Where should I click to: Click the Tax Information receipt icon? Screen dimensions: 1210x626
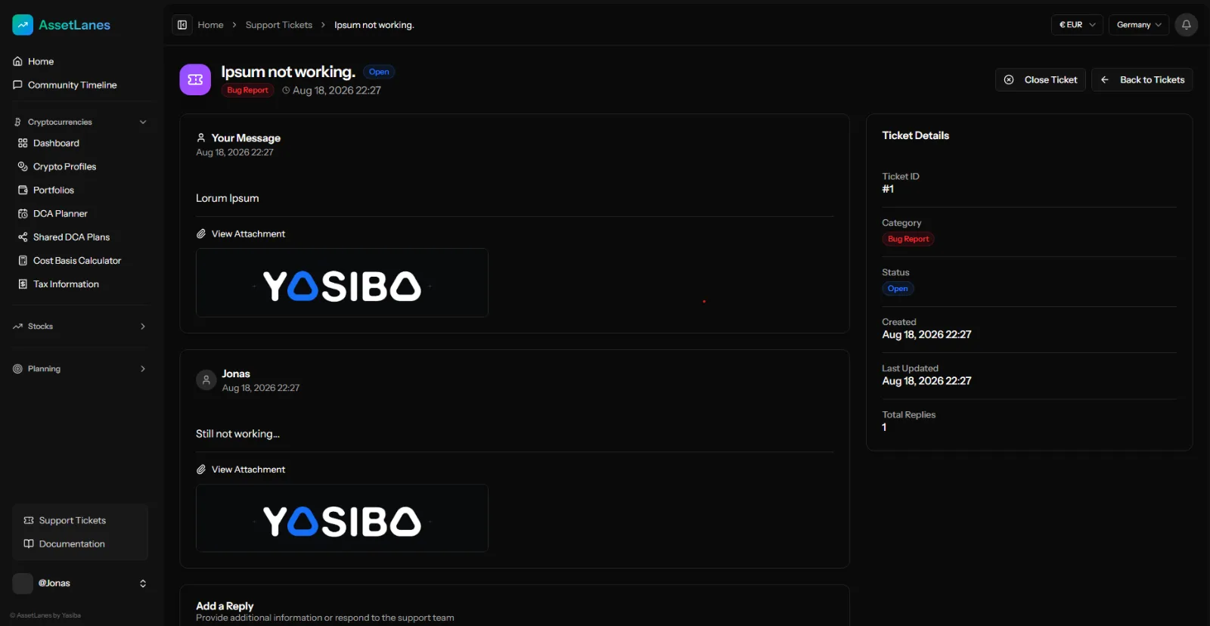[23, 284]
